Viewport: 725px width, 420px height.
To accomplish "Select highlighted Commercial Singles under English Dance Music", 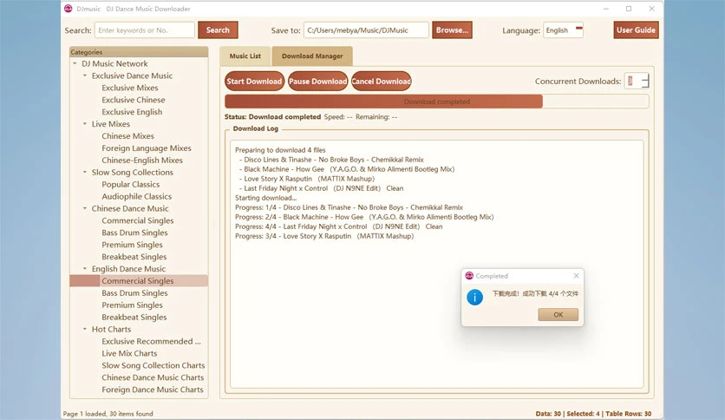I will tap(139, 281).
